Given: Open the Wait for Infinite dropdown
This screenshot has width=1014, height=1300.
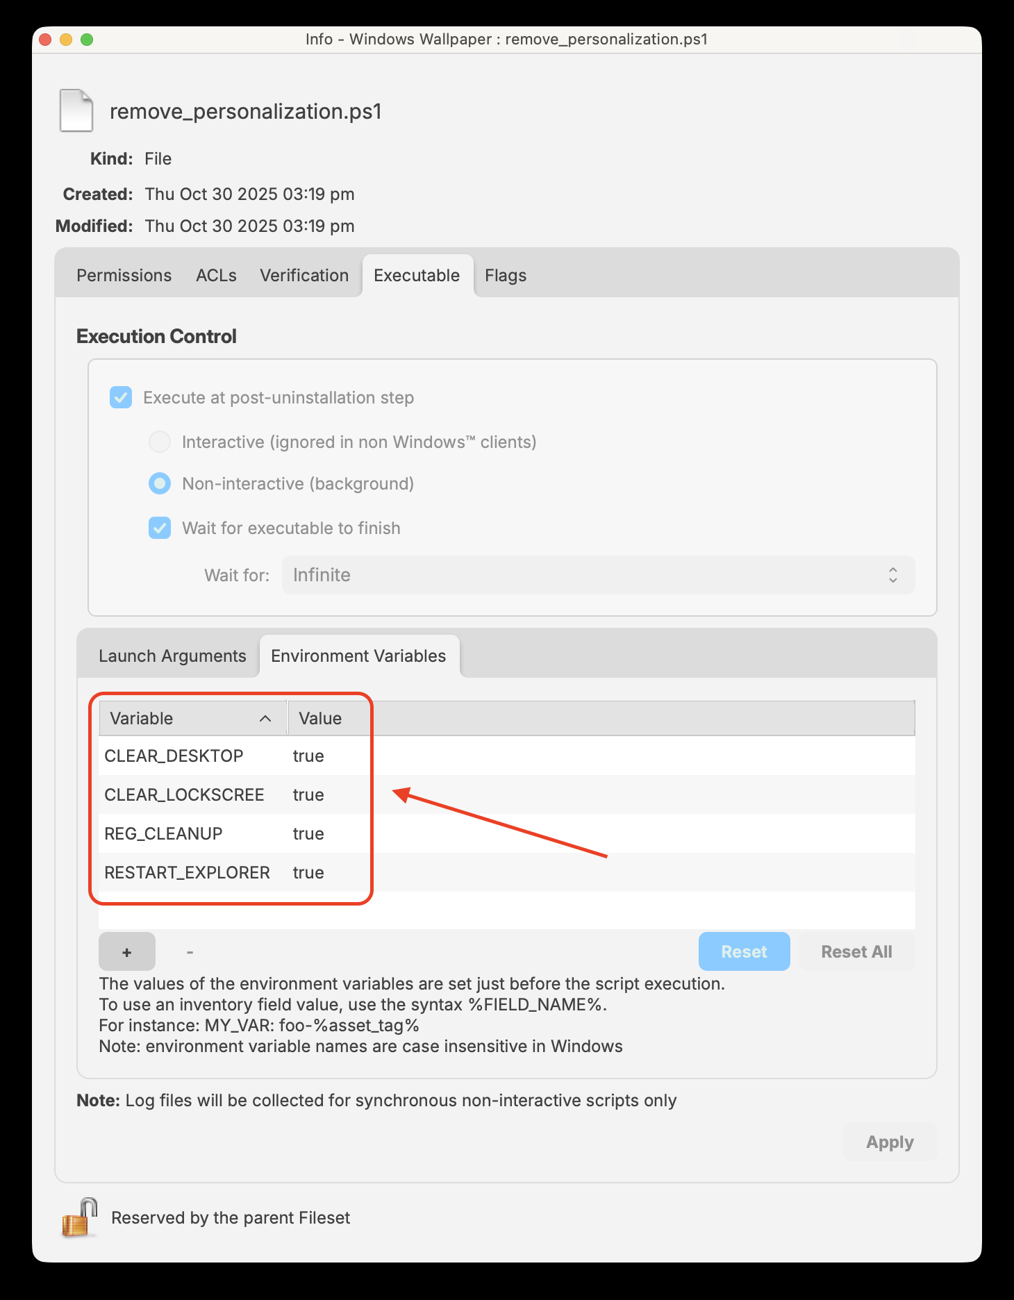Looking at the screenshot, I should tap(598, 576).
